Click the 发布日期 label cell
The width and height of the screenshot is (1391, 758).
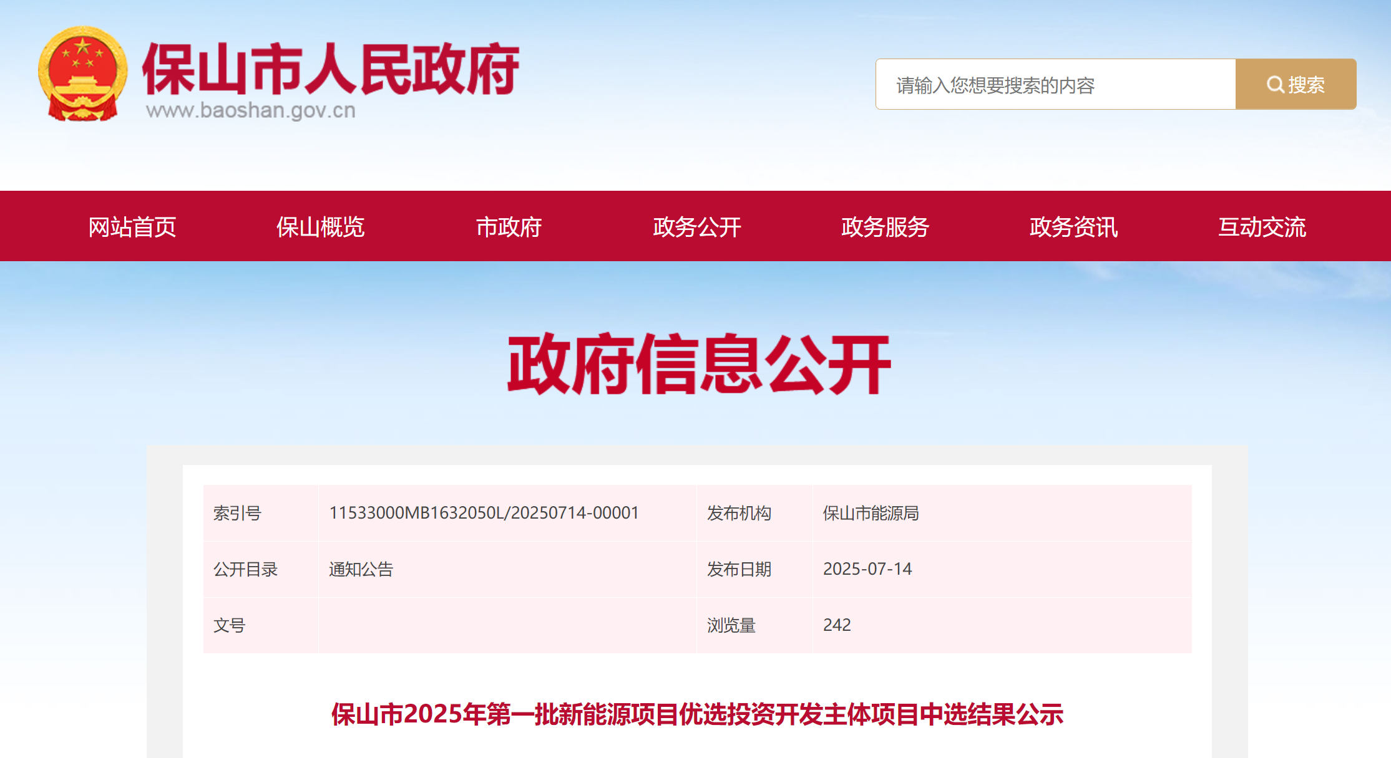[754, 569]
